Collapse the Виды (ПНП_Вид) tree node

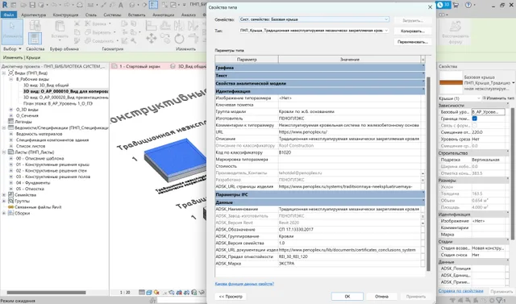coord(4,73)
